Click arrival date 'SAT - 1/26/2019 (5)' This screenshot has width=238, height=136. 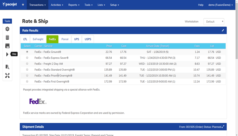tap(158, 52)
